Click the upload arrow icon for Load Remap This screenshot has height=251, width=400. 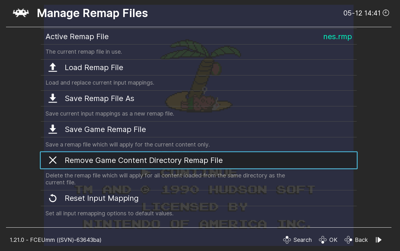53,68
